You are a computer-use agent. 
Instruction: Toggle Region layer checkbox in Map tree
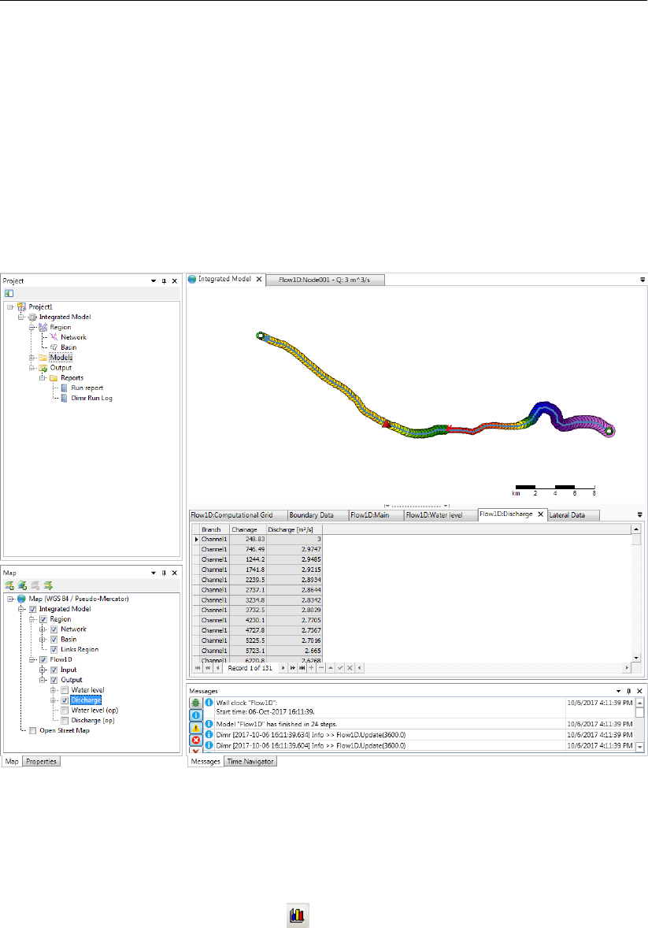pyautogui.click(x=43, y=619)
